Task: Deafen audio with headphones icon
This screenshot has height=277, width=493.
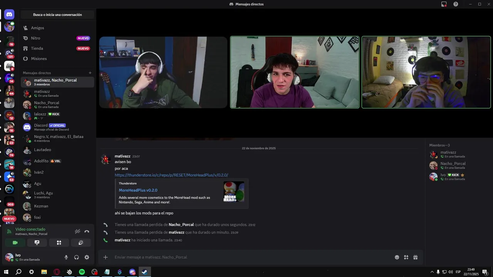Action: (76, 257)
